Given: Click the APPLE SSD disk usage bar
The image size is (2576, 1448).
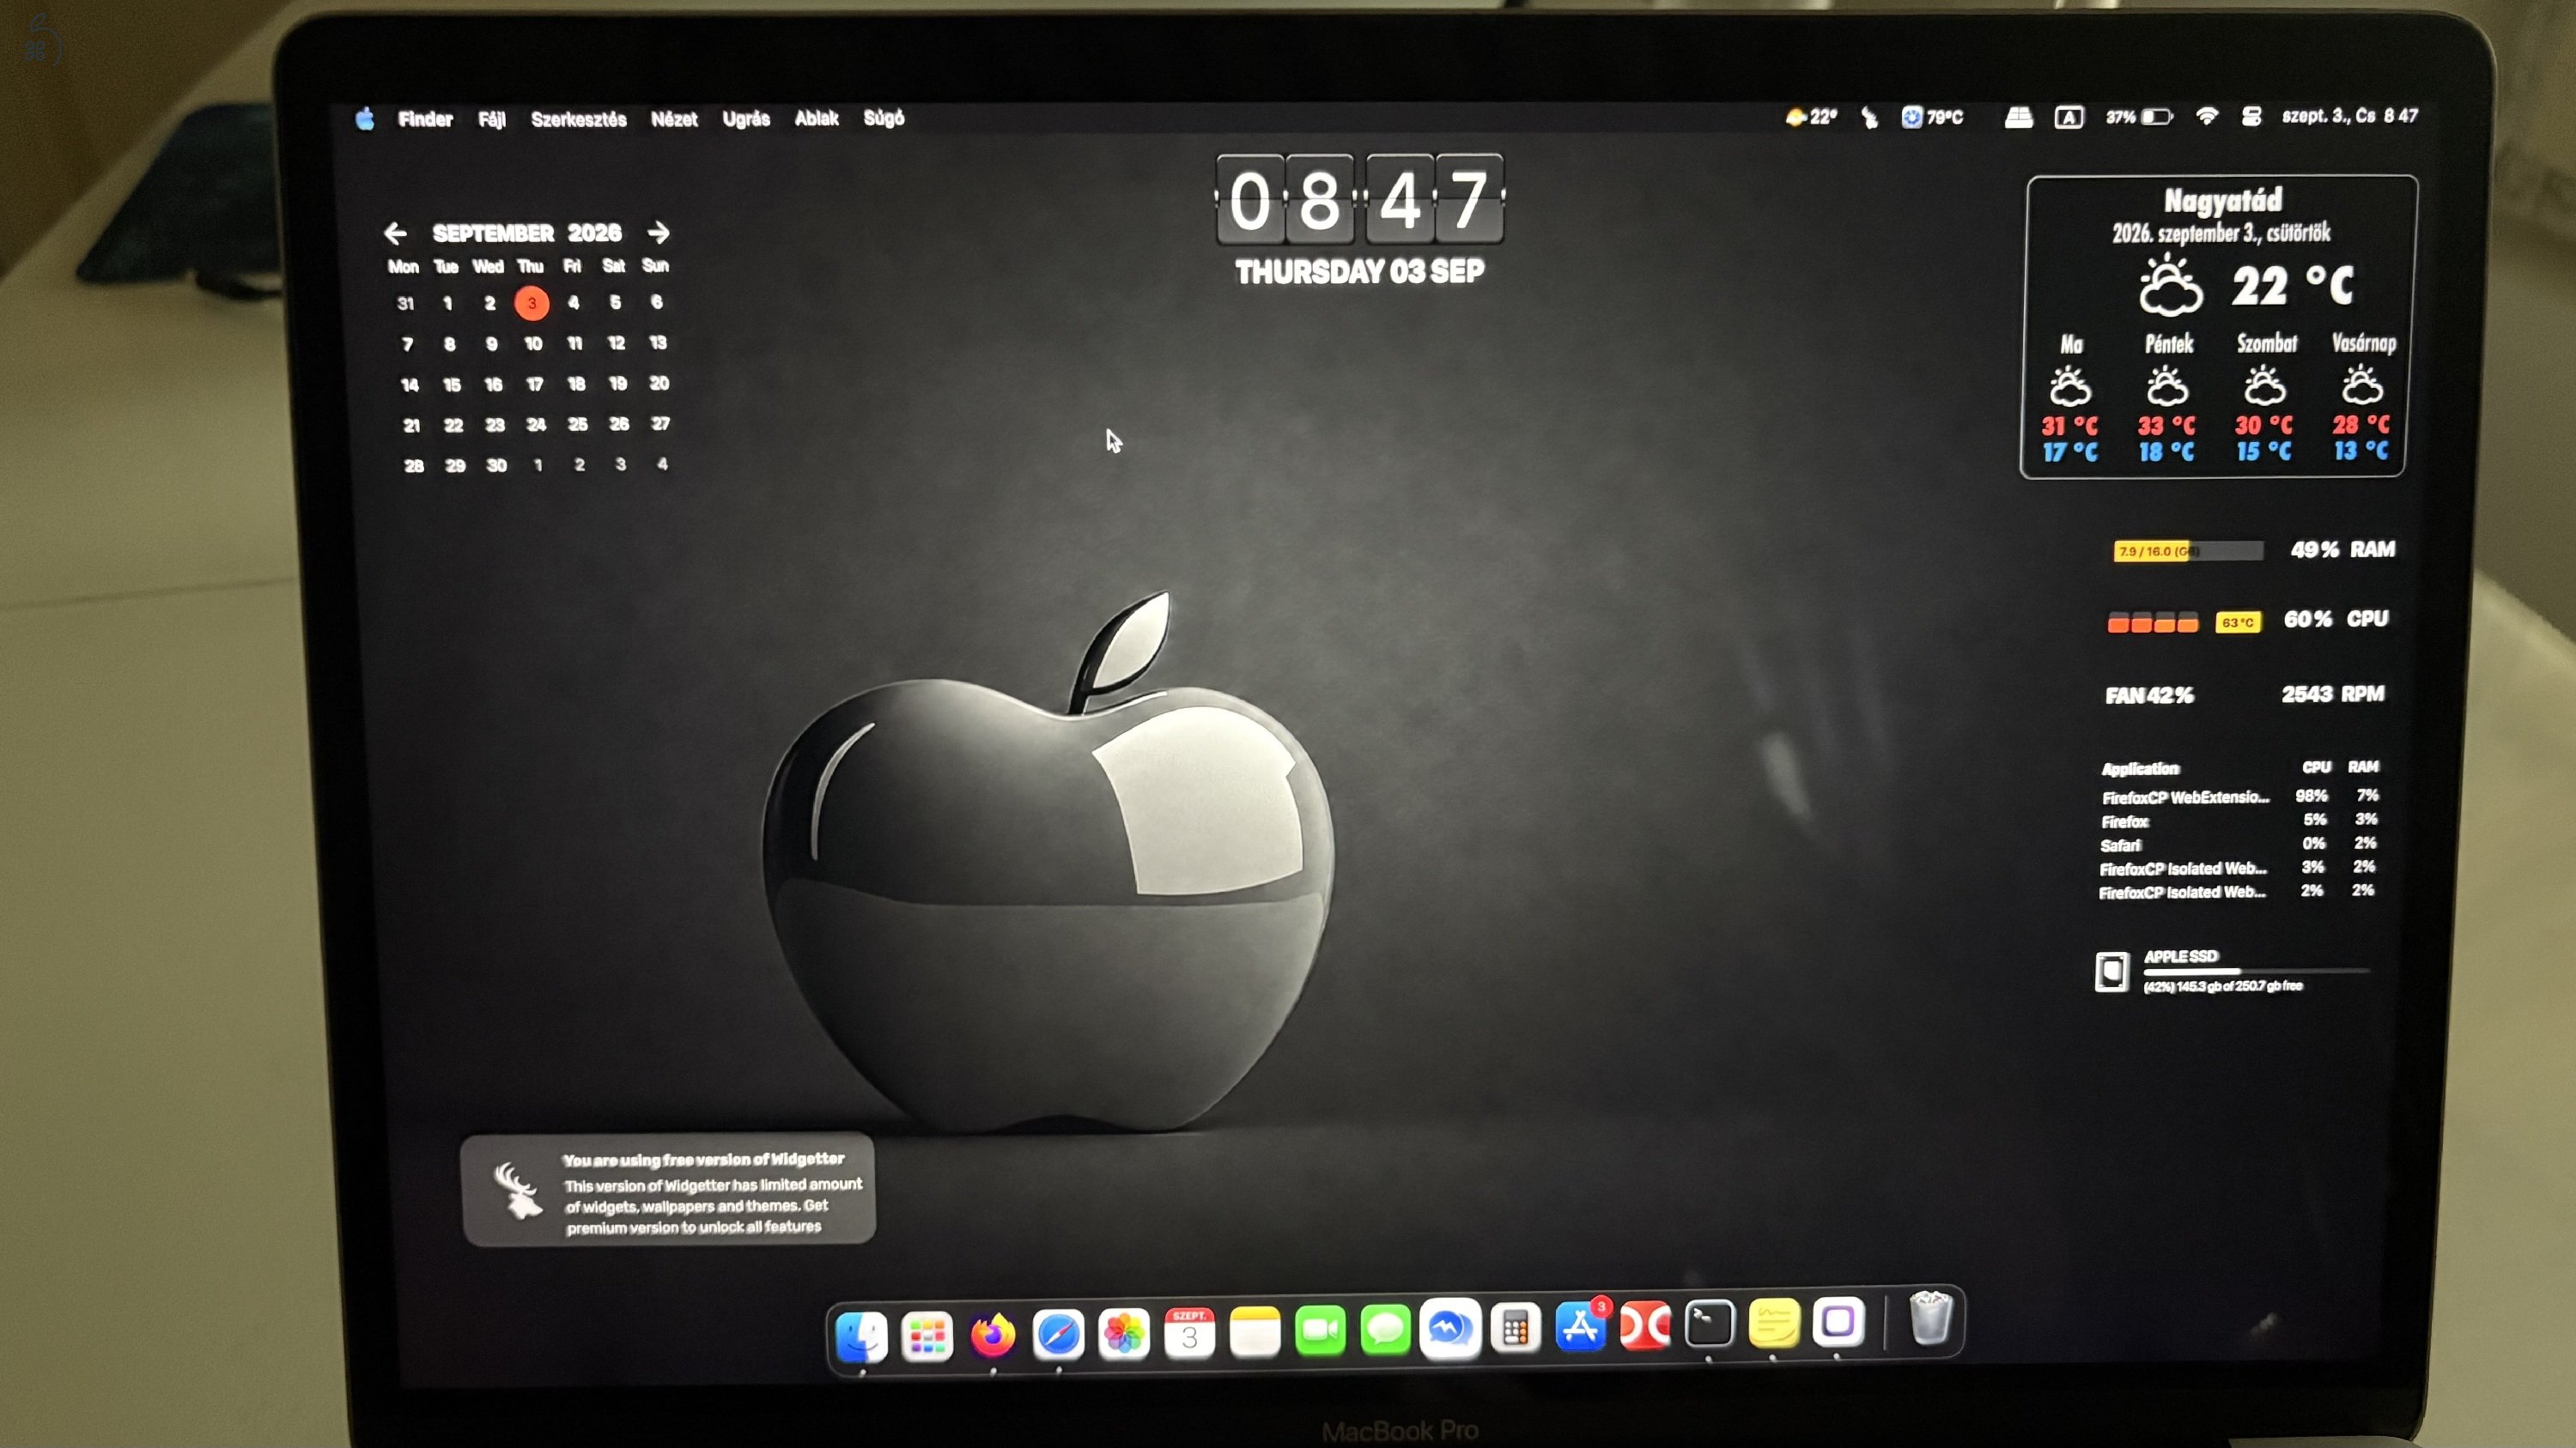Looking at the screenshot, I should pyautogui.click(x=2256, y=970).
